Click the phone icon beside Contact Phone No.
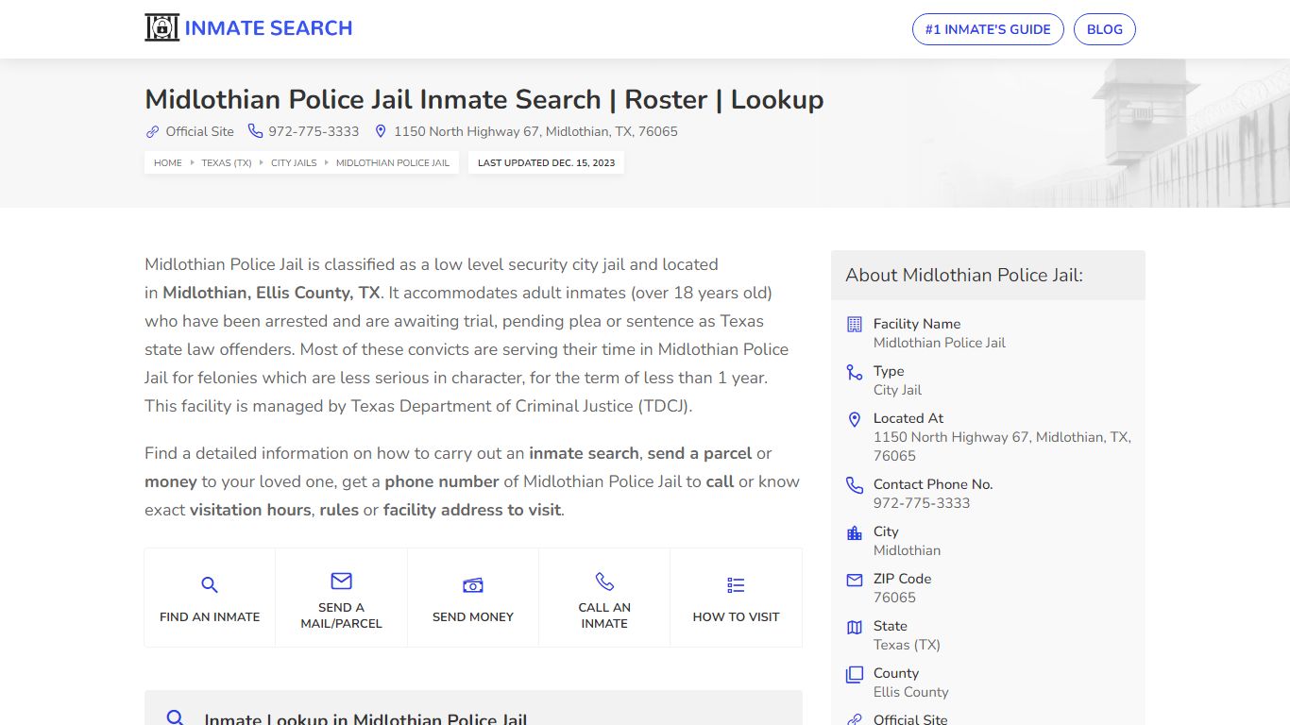Screen dimensions: 1290x725 pos(855,485)
